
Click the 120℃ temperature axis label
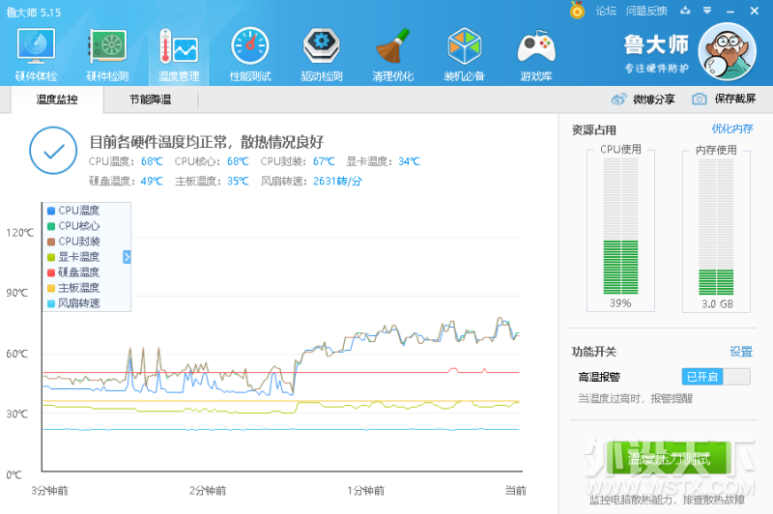point(19,233)
